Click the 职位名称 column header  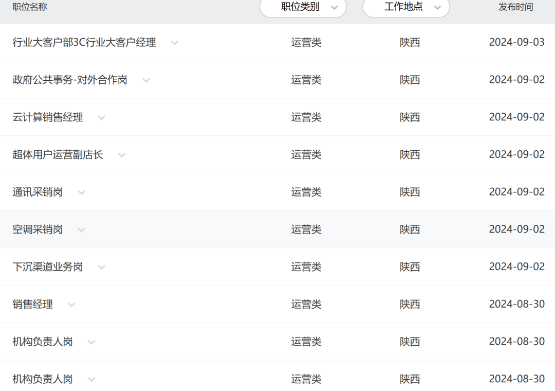point(30,7)
